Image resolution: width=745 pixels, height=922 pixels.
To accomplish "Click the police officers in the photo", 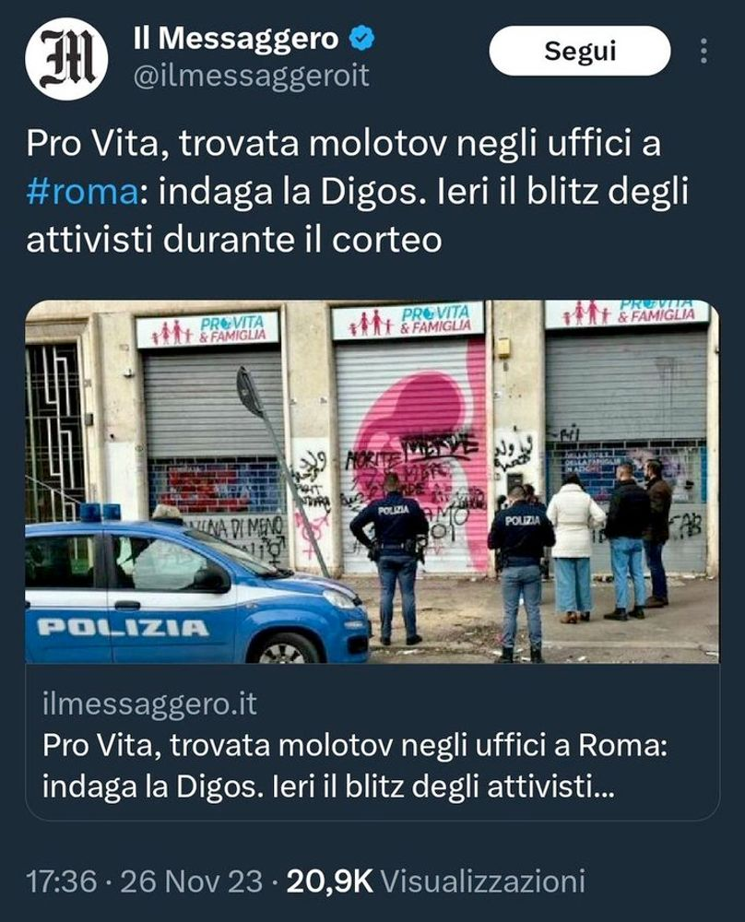I will click(x=453, y=564).
